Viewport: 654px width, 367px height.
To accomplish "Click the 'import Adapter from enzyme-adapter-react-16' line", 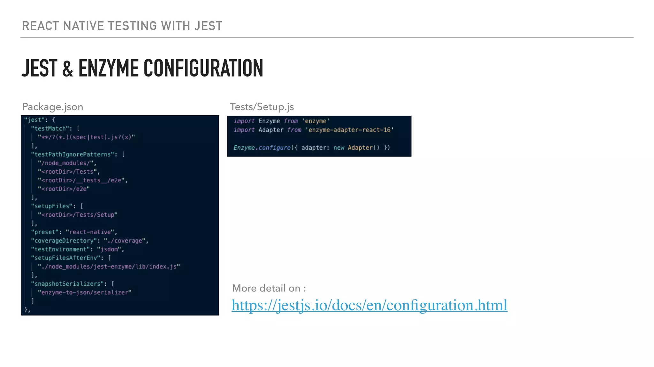I will 314,130.
